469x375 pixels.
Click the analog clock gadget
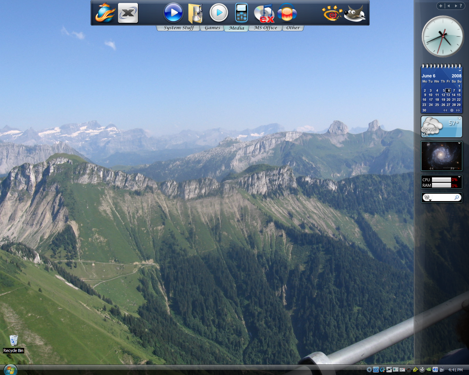442,37
